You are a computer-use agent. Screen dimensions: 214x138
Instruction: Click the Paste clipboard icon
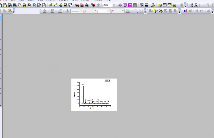pyautogui.click(x=10, y=11)
